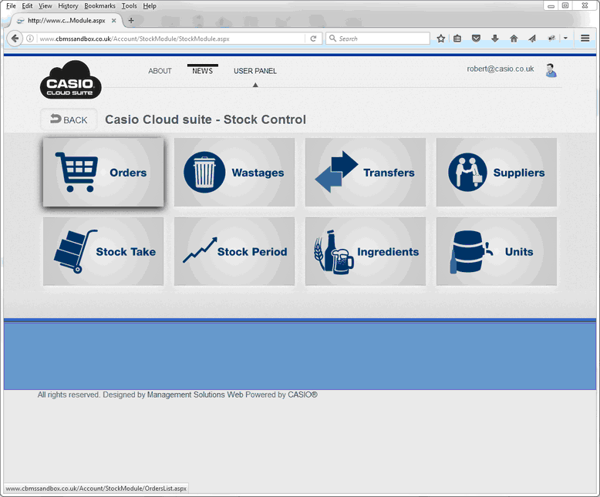Open the File menu
The image size is (600, 497).
coord(11,5)
